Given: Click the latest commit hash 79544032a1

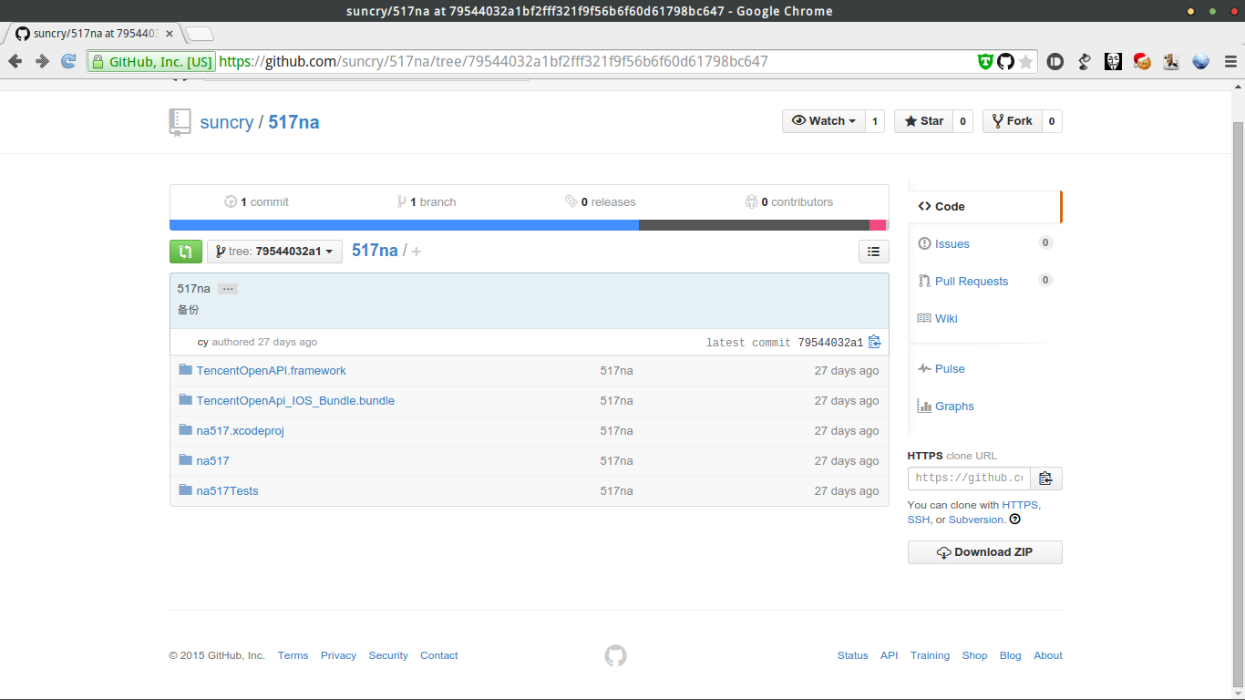Looking at the screenshot, I should pos(830,343).
